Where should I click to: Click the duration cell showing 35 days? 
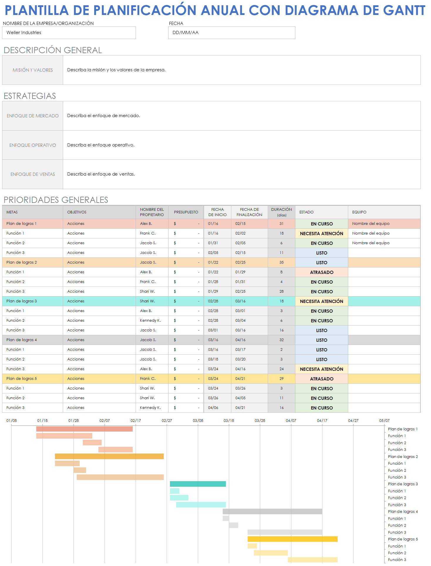click(281, 262)
